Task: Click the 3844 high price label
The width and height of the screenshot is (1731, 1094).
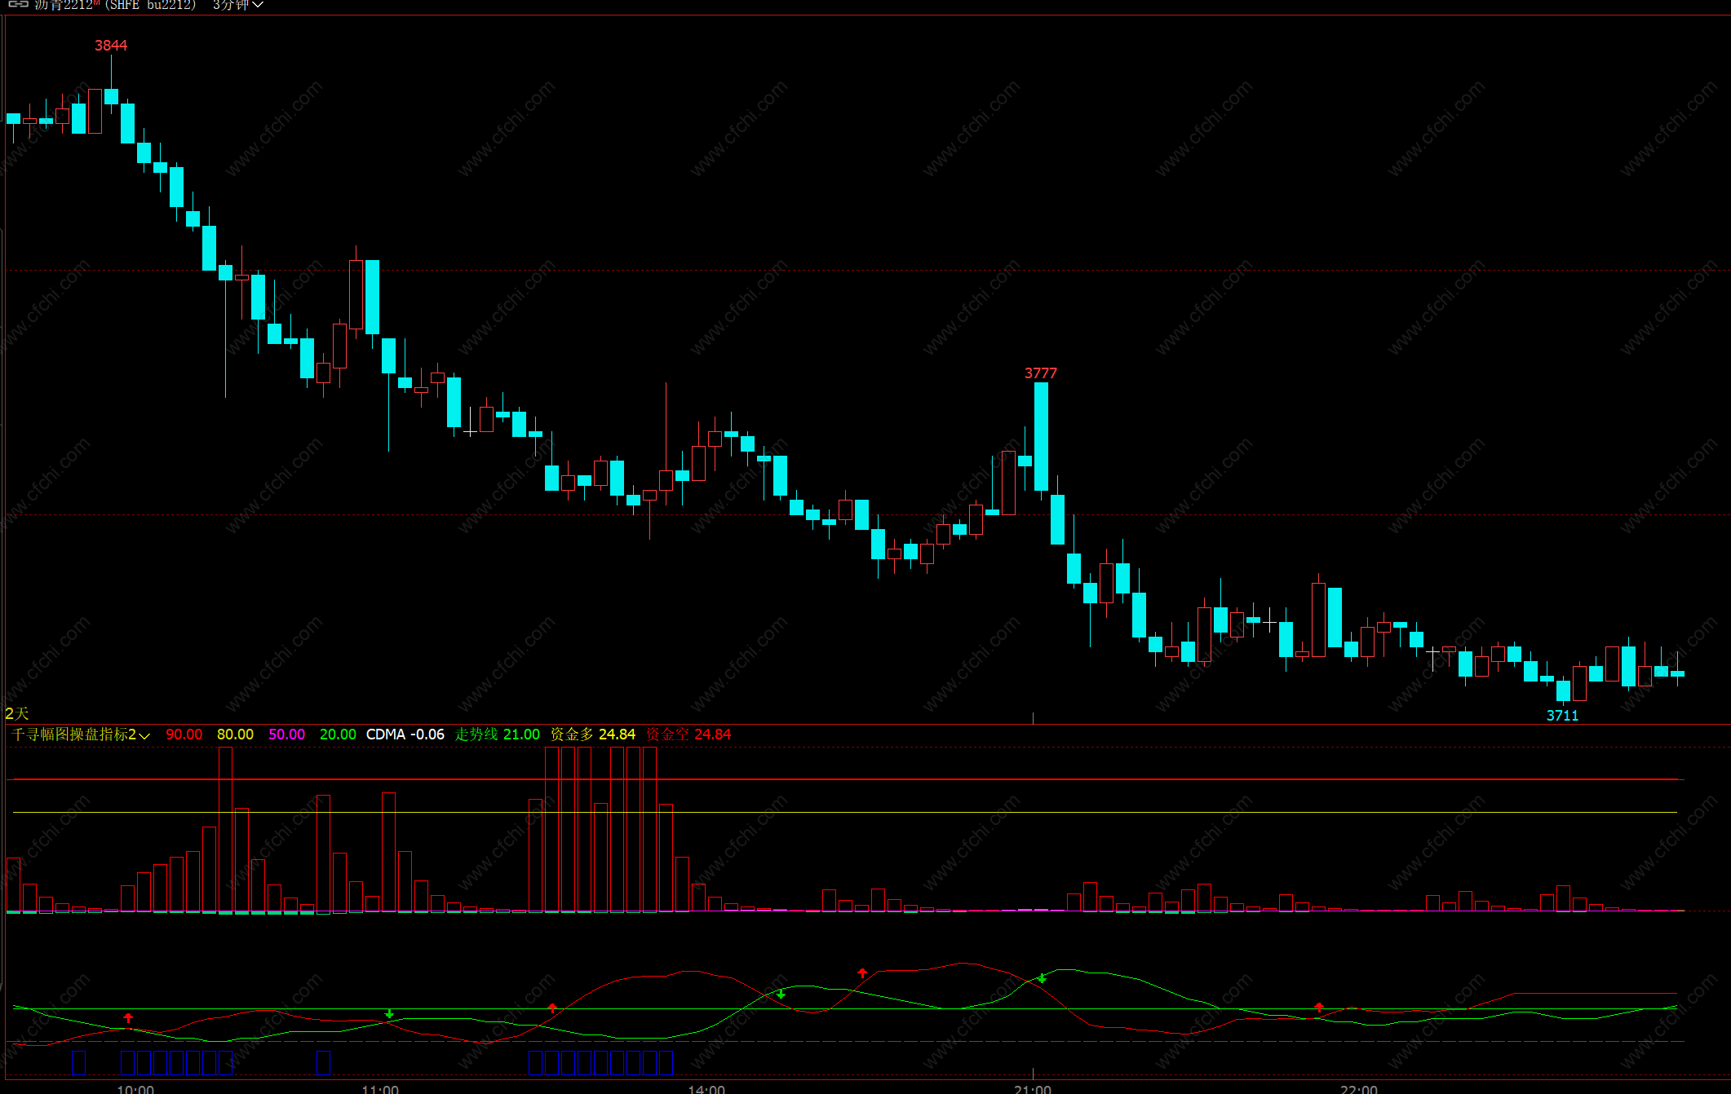Action: (x=111, y=46)
